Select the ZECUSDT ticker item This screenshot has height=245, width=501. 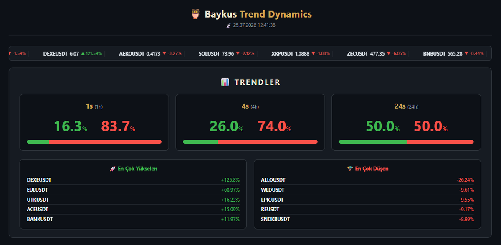(376, 53)
